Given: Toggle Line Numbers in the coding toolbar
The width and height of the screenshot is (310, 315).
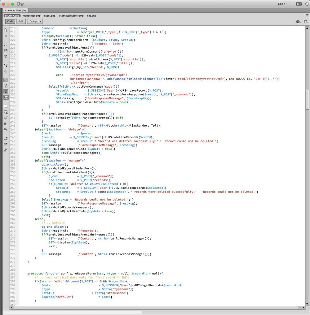Looking at the screenshot, I should (6, 80).
